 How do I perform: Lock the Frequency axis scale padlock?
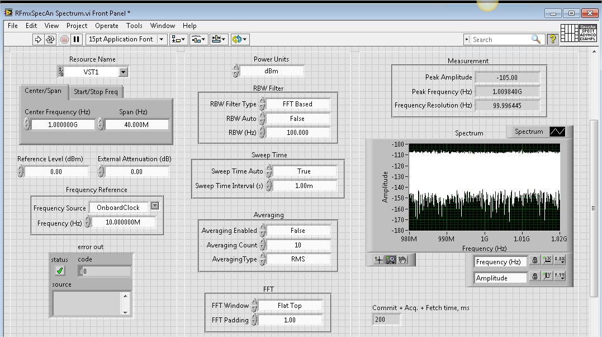(535, 260)
